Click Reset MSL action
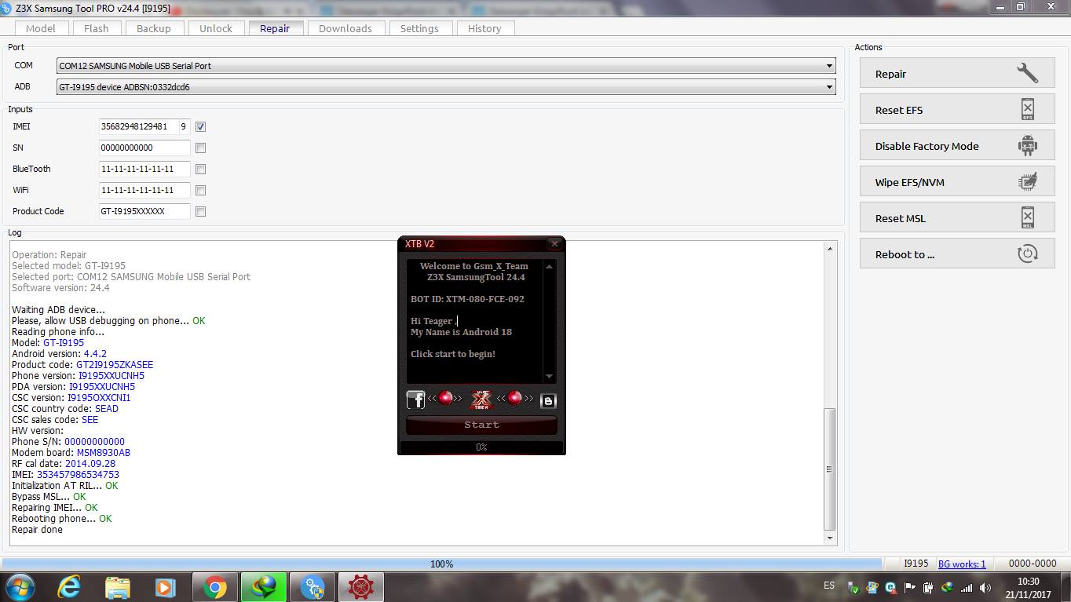Image resolution: width=1071 pixels, height=602 pixels. point(957,218)
